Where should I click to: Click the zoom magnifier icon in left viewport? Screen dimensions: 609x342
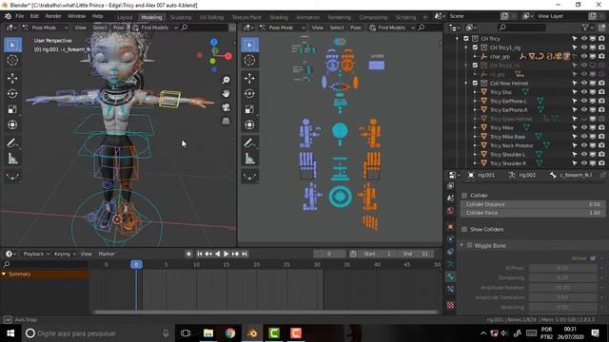click(x=226, y=80)
